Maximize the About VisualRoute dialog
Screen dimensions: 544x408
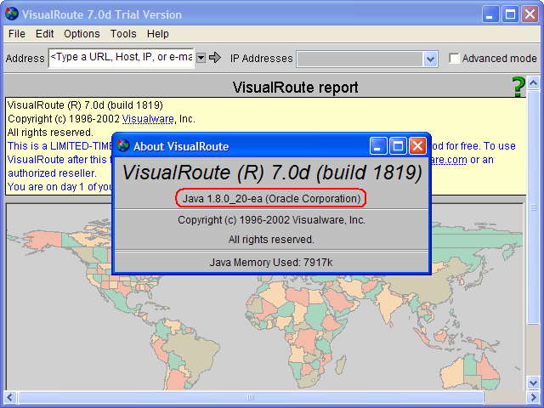(398, 145)
